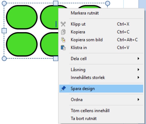Viewport: 146px width, 124px height.
Task: Select the Spara design menu entry
Action: 101,88
